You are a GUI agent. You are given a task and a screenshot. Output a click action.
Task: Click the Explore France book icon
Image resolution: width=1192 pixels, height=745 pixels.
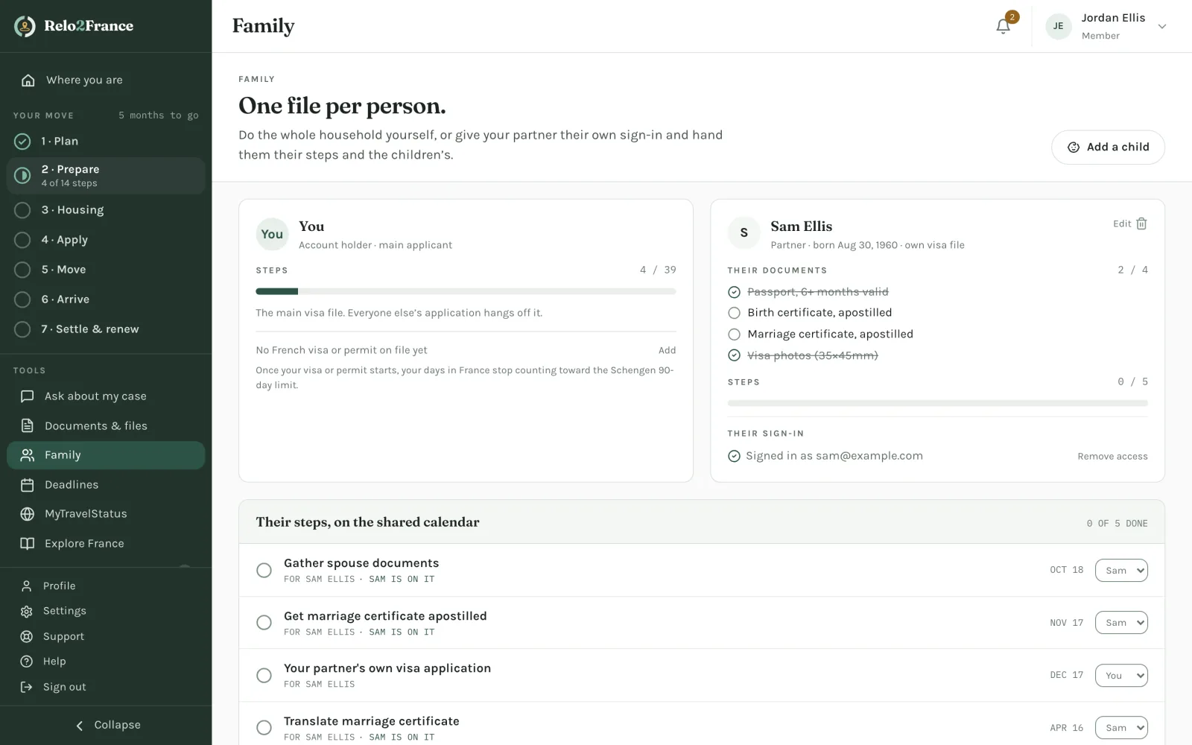[x=28, y=544]
